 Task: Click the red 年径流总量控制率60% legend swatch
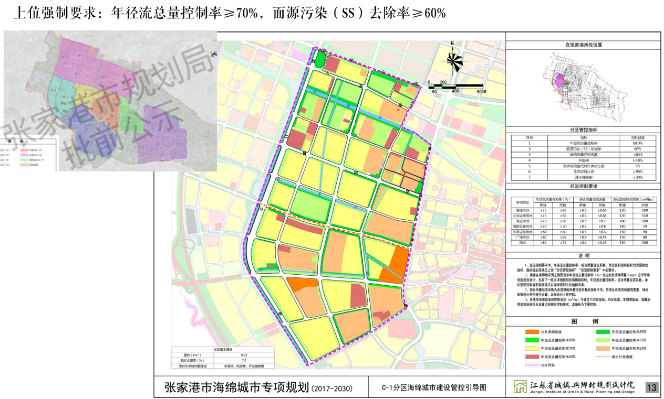click(532, 357)
